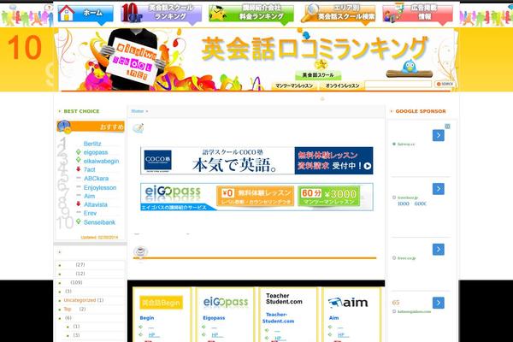Open the Aim school card name link

click(334, 318)
